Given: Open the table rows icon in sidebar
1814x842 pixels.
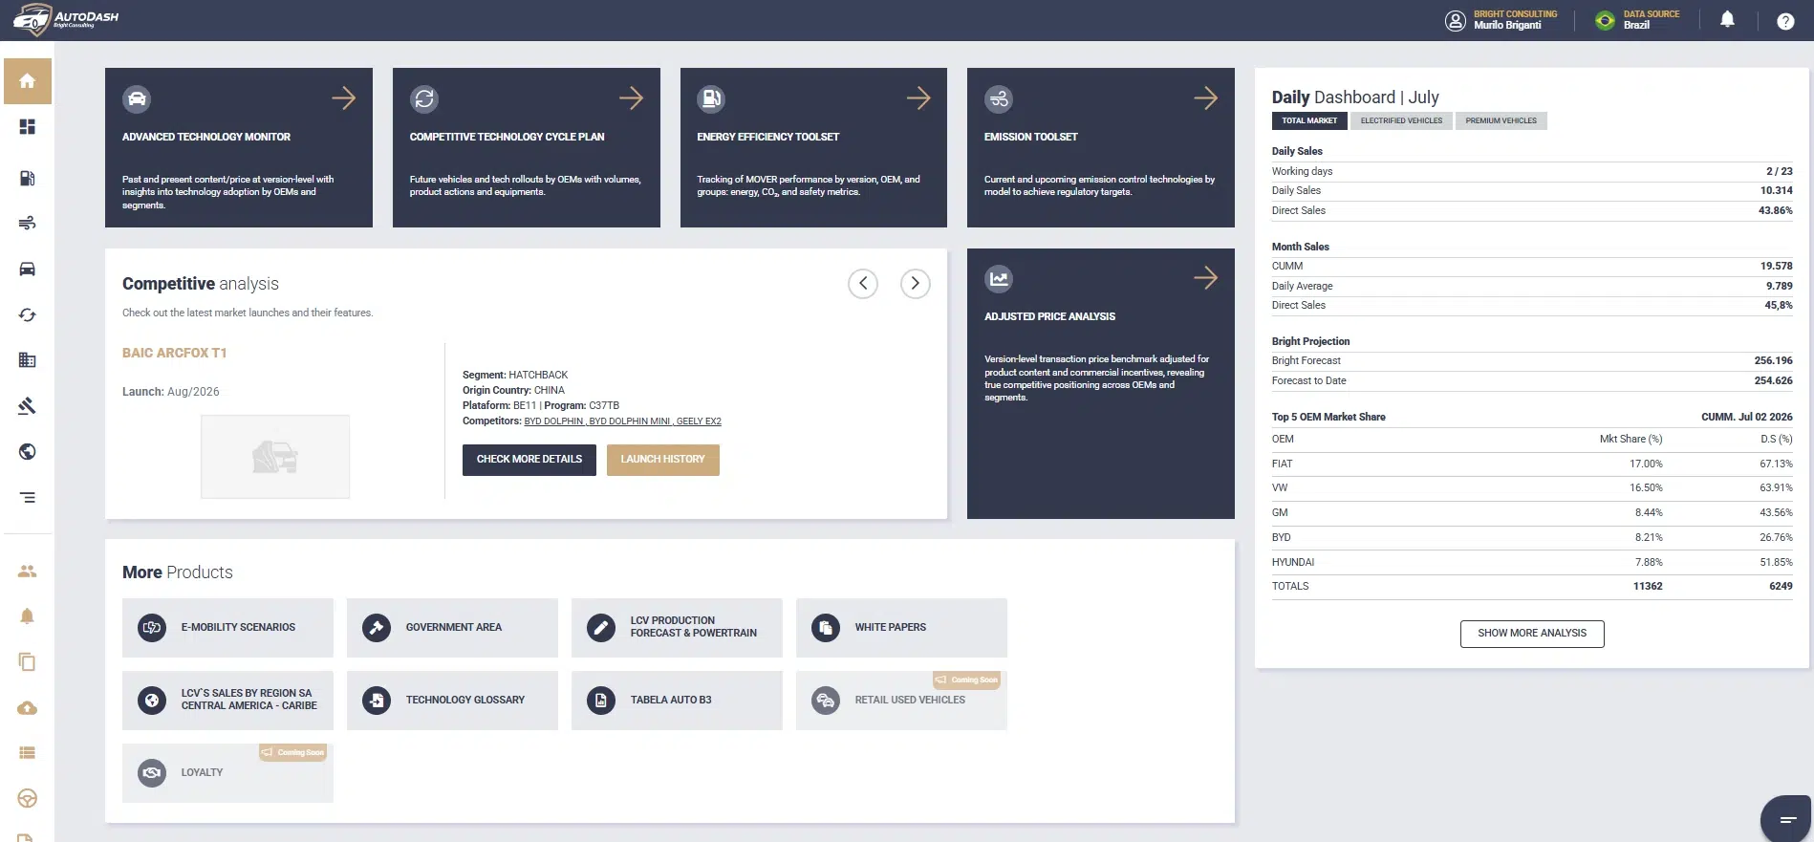Looking at the screenshot, I should tap(28, 753).
